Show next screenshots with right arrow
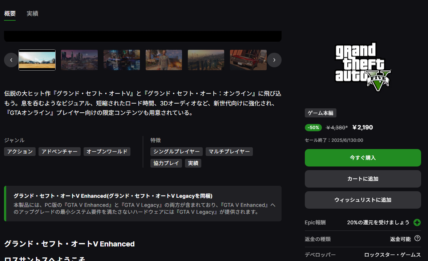 (x=274, y=60)
